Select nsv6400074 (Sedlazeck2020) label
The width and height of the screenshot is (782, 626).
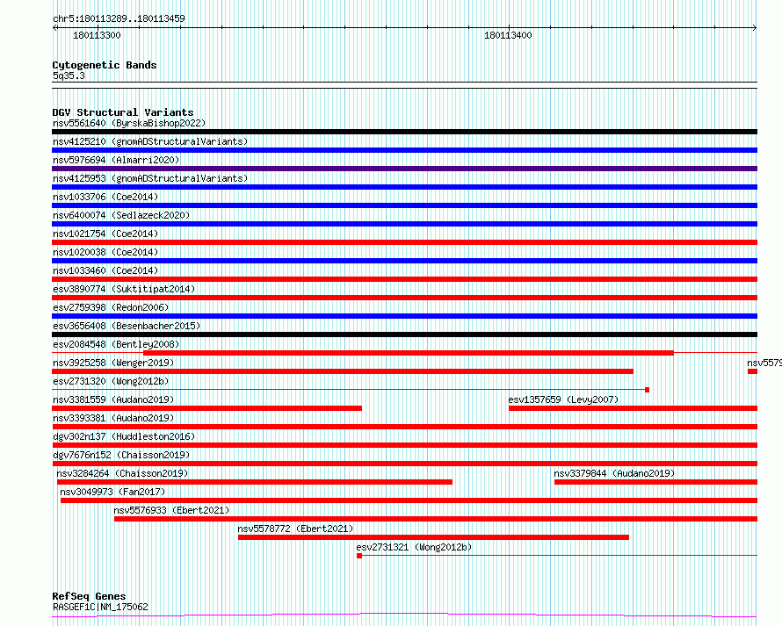(x=121, y=215)
